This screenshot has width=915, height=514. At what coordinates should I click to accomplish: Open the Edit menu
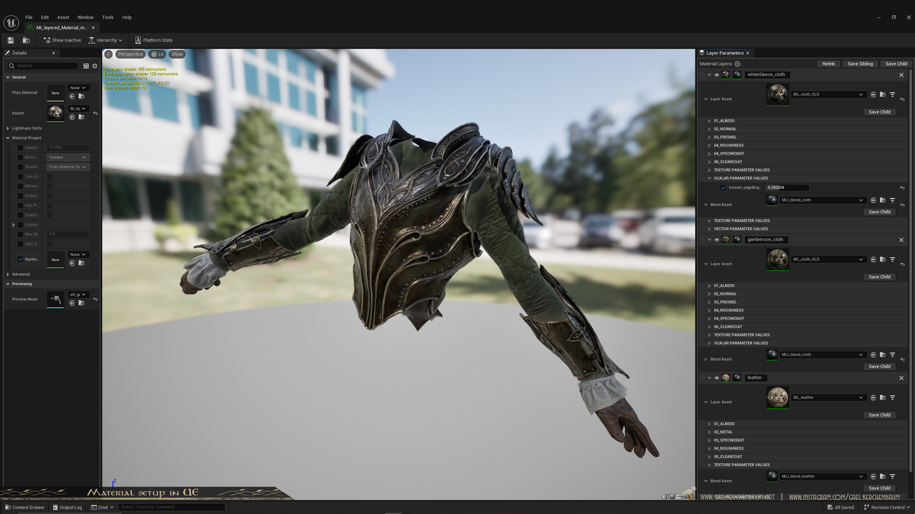45,17
